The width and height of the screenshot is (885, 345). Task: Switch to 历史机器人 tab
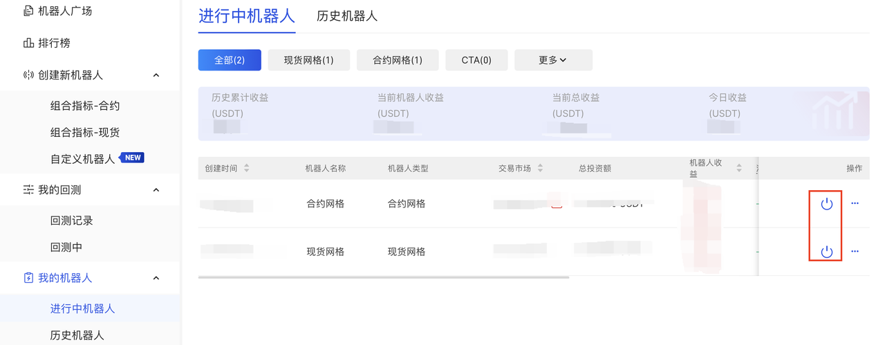347,16
